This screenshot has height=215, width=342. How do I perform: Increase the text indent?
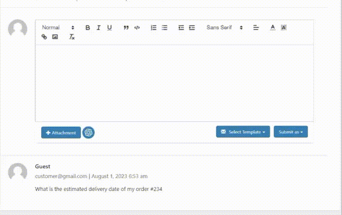(x=192, y=28)
